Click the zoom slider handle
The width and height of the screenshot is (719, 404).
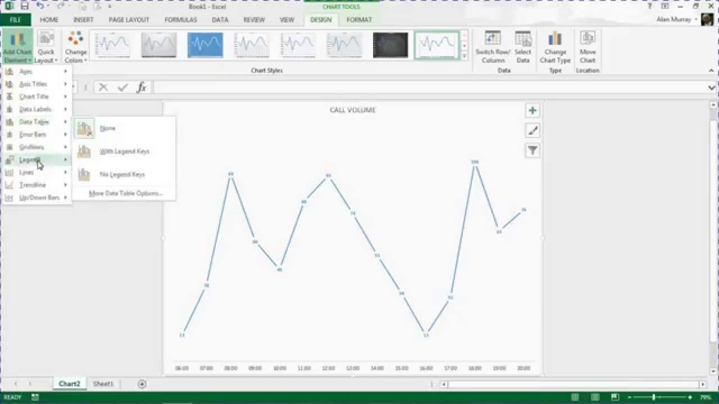653,397
